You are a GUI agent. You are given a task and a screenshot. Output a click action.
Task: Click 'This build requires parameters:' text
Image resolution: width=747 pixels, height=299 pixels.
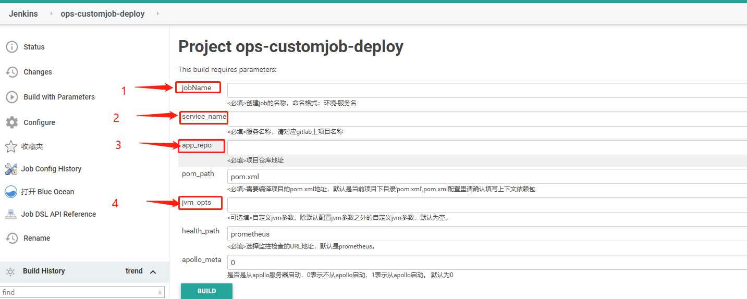pos(227,69)
